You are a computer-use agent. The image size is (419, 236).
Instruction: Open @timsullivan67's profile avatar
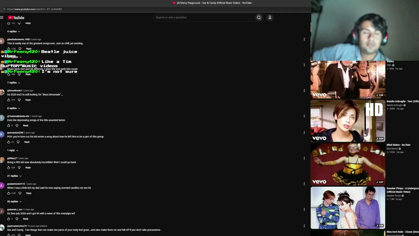pyautogui.click(x=2, y=92)
